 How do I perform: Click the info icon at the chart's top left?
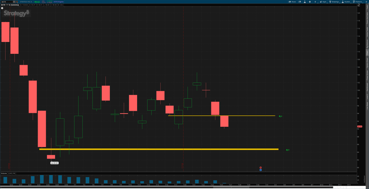(x=2, y=8)
